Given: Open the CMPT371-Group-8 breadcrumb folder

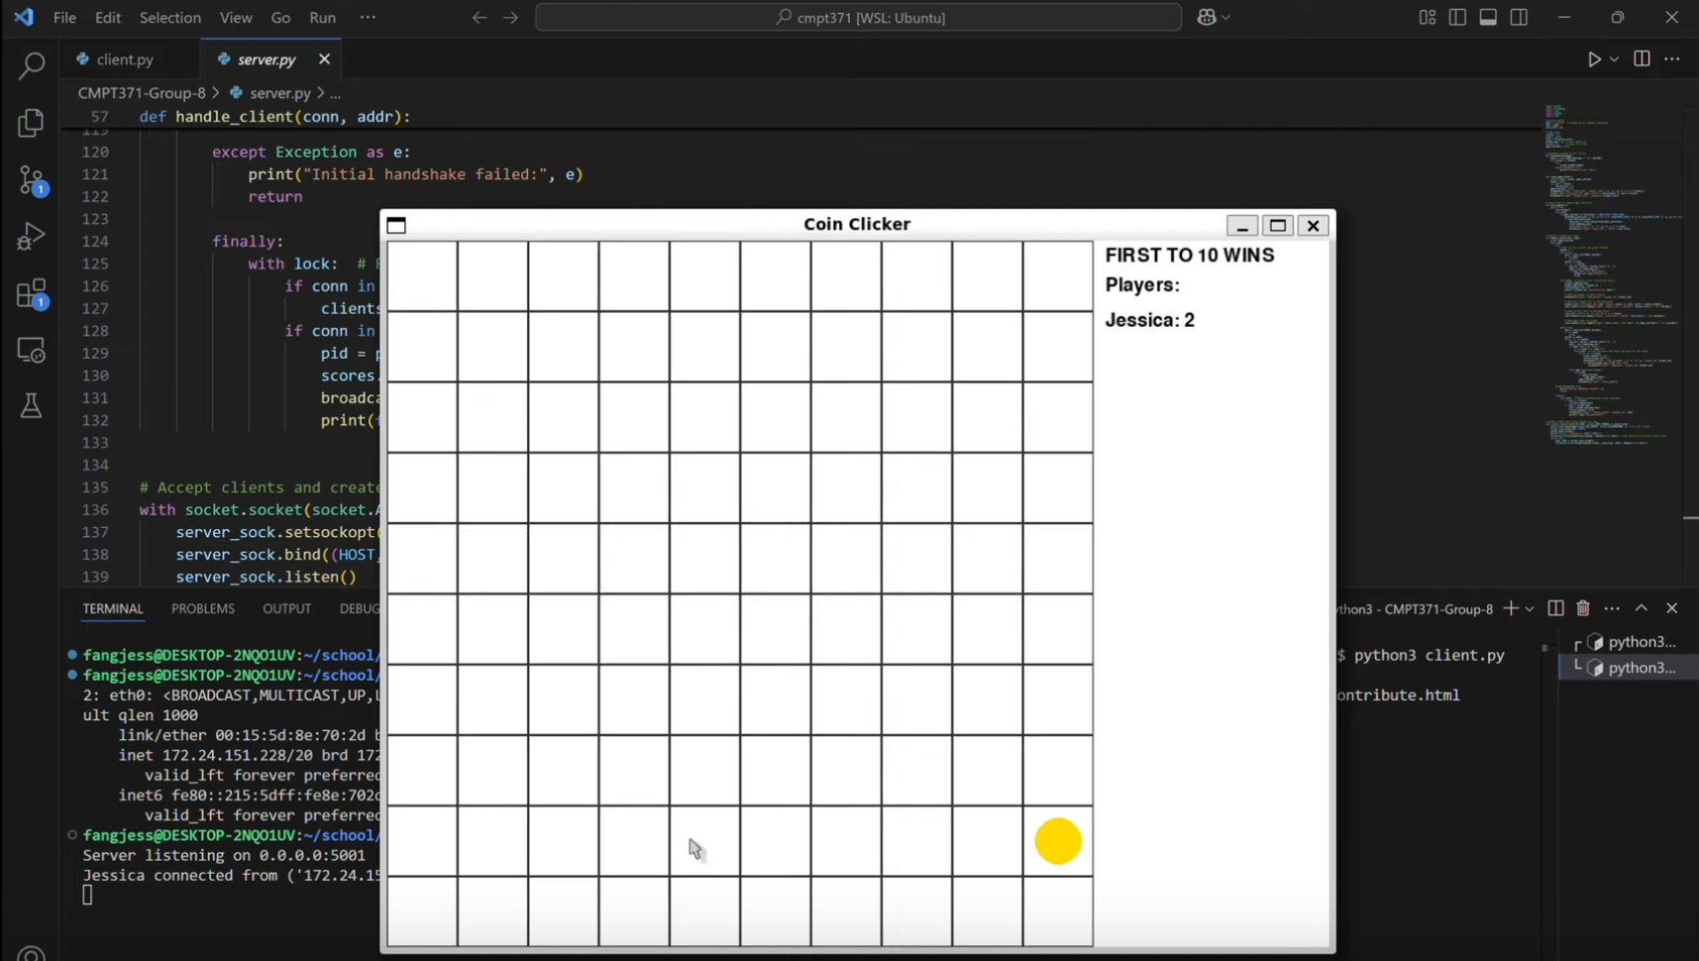Looking at the screenshot, I should tap(142, 93).
